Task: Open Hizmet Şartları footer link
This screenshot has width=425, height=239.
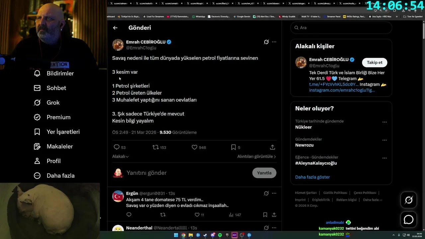Action: coord(306,193)
